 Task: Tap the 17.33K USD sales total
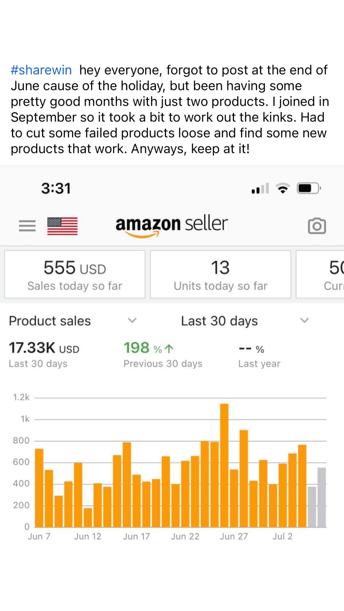click(44, 348)
